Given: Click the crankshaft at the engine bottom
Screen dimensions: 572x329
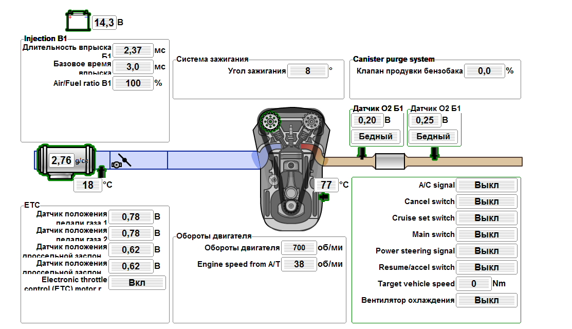Looking at the screenshot, I should 291,206.
